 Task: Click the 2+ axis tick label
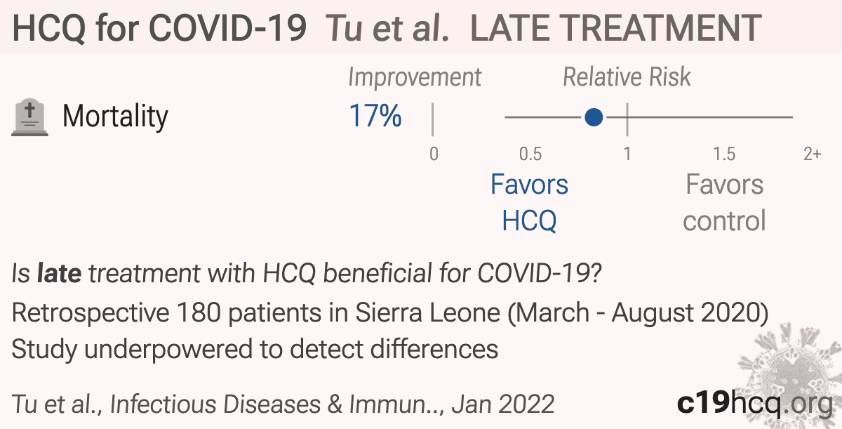pyautogui.click(x=813, y=154)
